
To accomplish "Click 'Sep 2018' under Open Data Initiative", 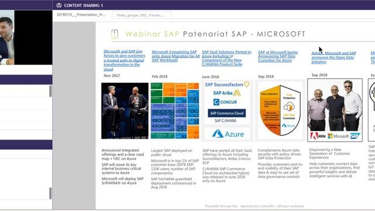I will click(319, 75).
